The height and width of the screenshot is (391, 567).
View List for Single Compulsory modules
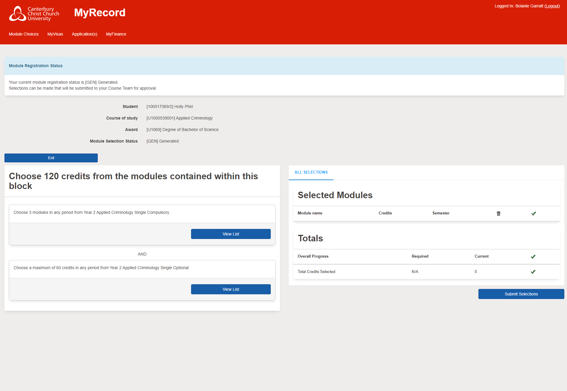click(x=231, y=234)
